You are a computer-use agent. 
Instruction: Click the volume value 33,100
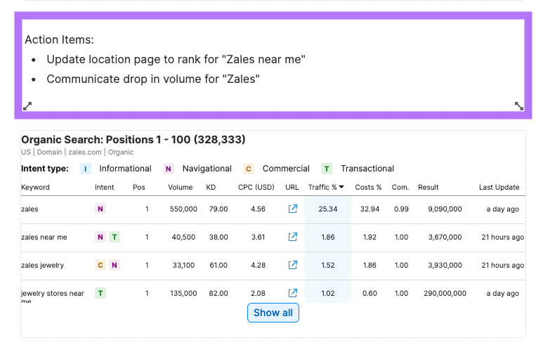pos(183,265)
